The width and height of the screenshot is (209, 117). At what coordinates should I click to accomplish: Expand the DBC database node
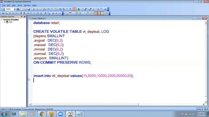[5, 22]
